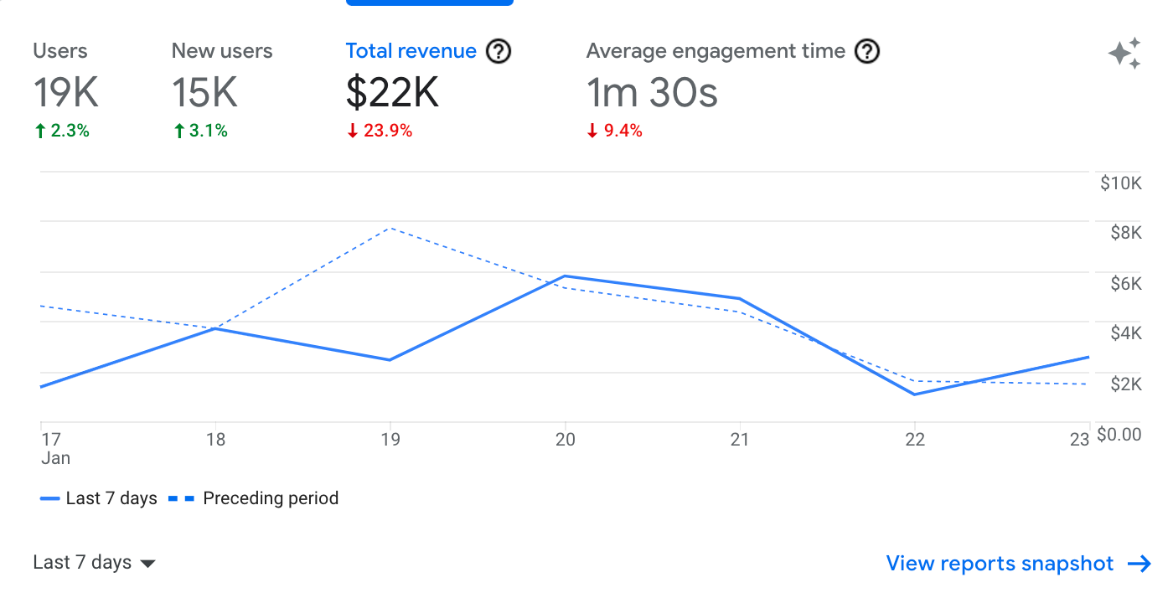Click the arrow icon after View reports snapshot

tap(1139, 564)
